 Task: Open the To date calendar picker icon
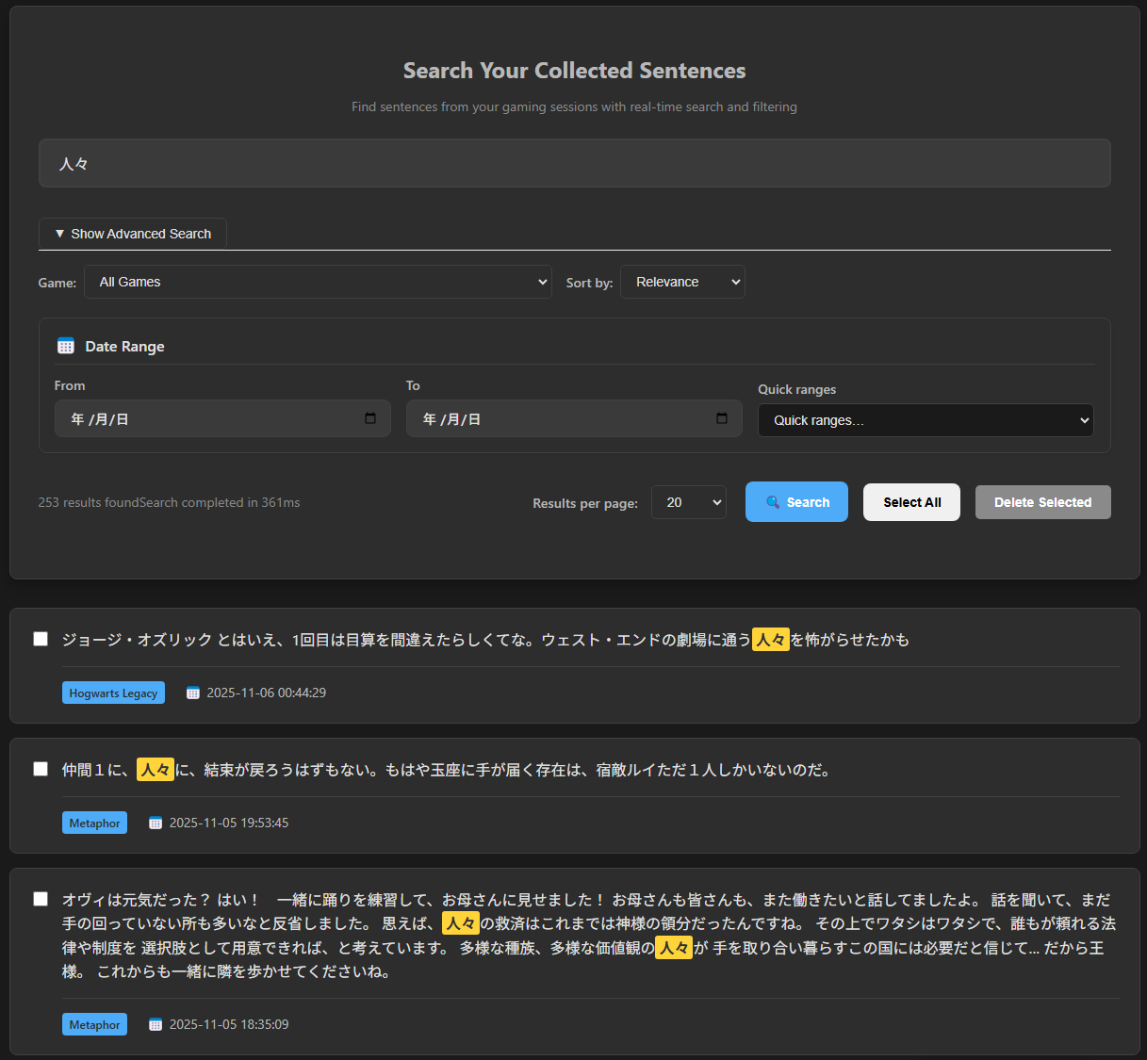pos(722,418)
